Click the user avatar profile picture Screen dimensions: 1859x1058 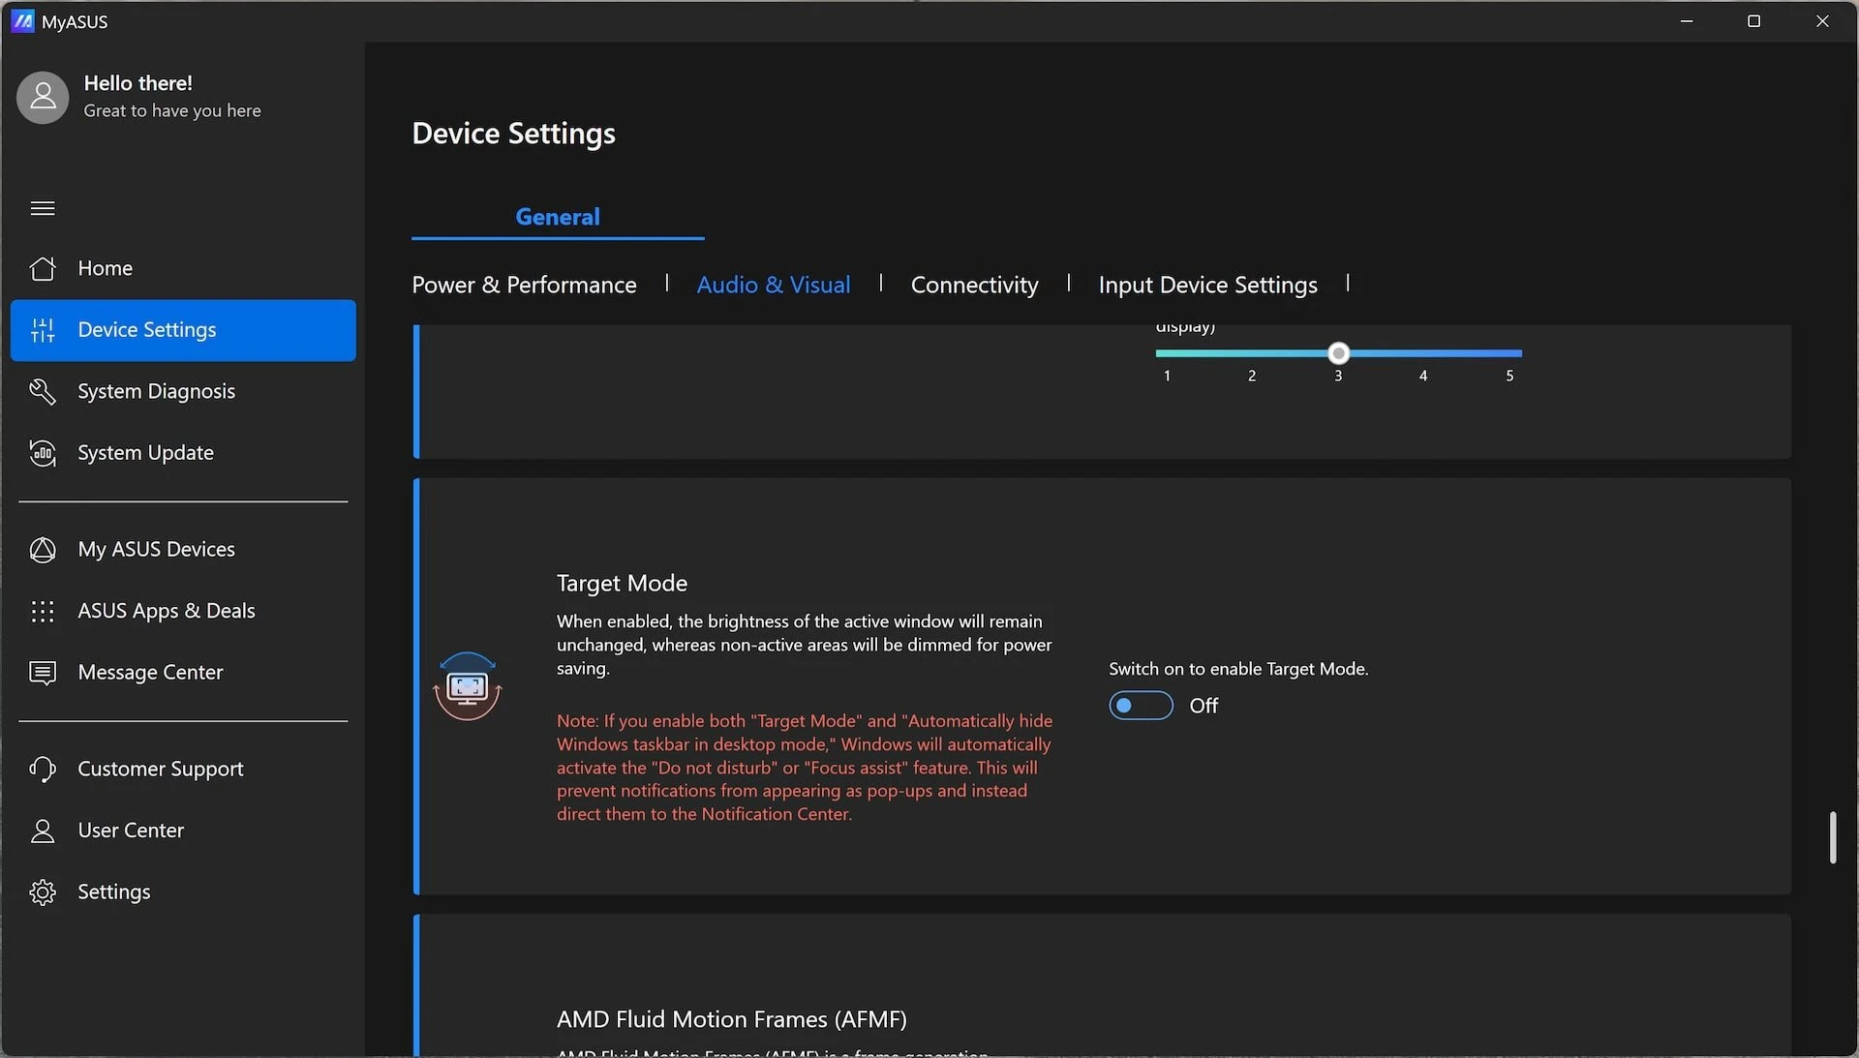(43, 97)
